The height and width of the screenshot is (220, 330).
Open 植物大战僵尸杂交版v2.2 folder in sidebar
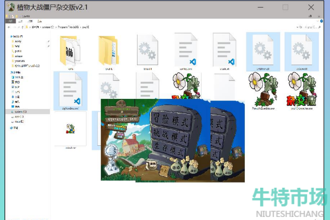pos(26,66)
